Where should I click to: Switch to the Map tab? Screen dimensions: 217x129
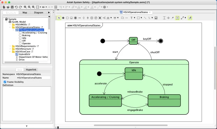click(25, 13)
